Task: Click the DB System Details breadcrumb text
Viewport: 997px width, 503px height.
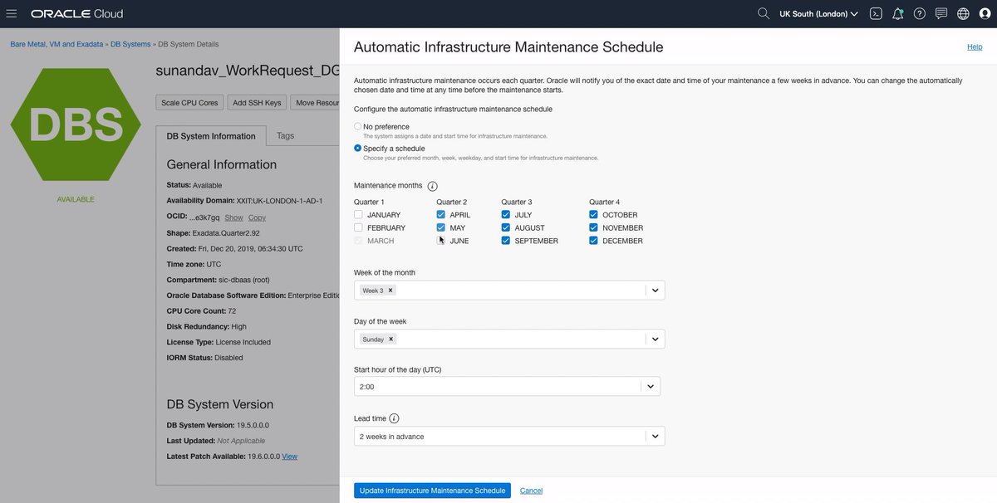Action: (189, 44)
